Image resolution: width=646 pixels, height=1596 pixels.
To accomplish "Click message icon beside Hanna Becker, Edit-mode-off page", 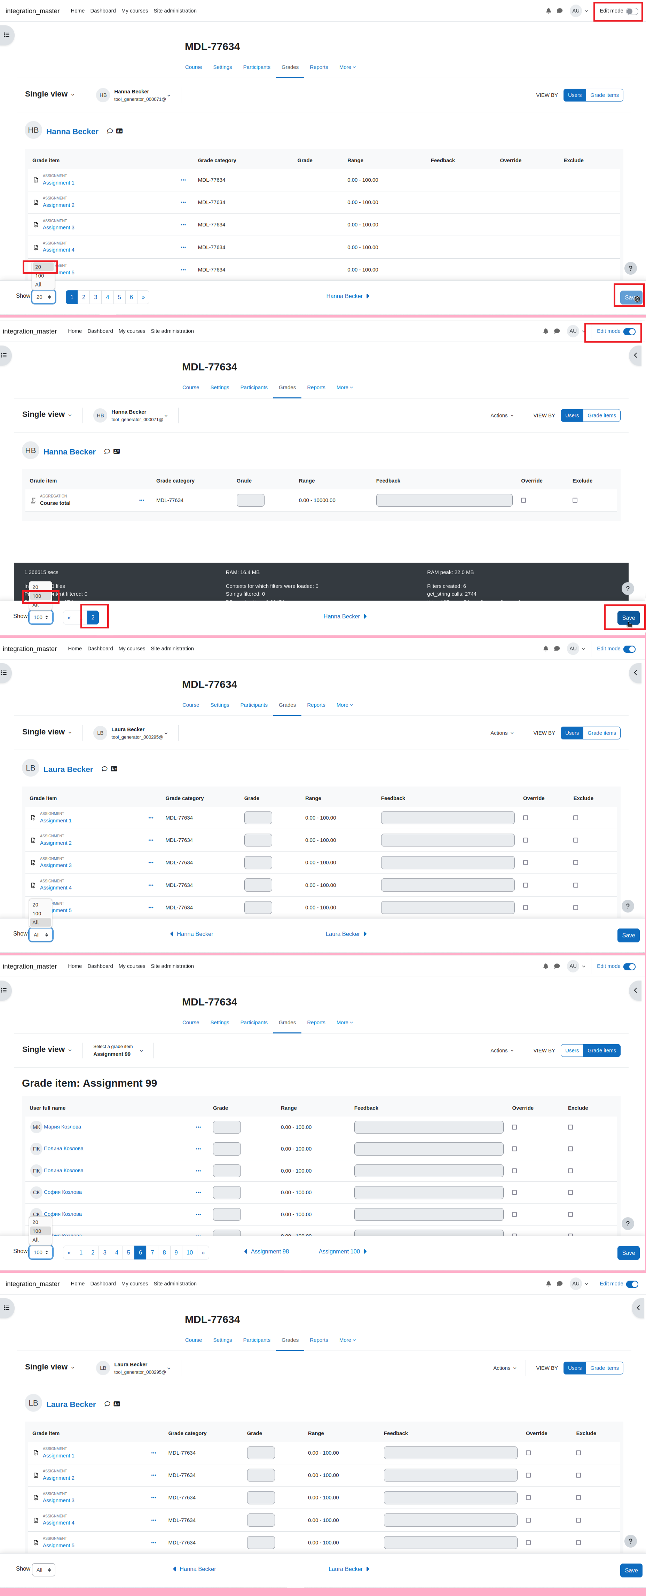I will (x=110, y=131).
